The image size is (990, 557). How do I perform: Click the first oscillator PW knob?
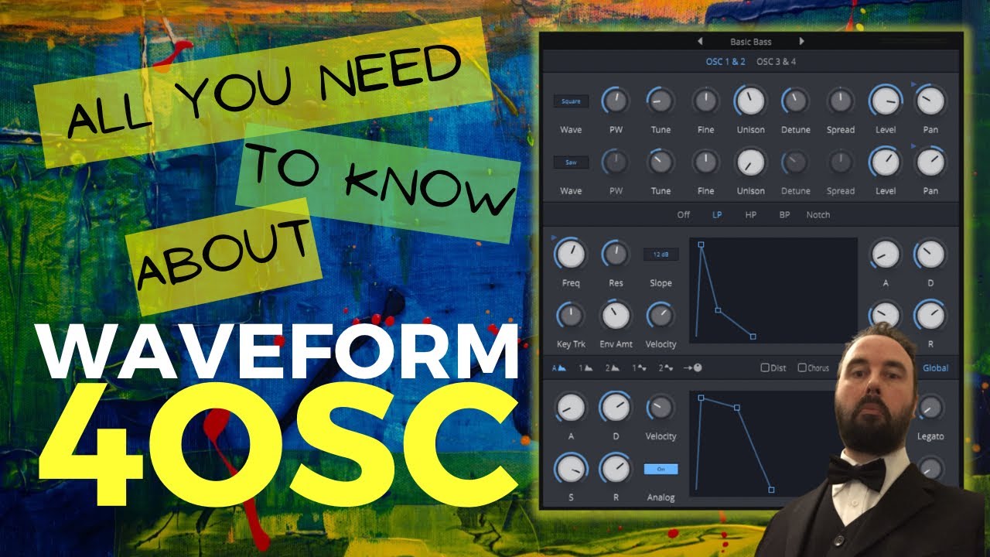(616, 101)
